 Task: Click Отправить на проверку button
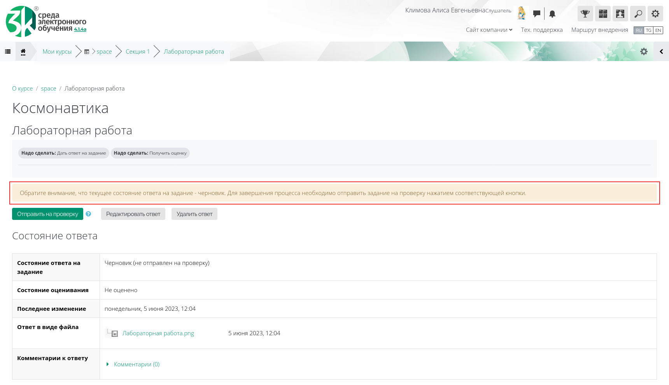tap(47, 214)
